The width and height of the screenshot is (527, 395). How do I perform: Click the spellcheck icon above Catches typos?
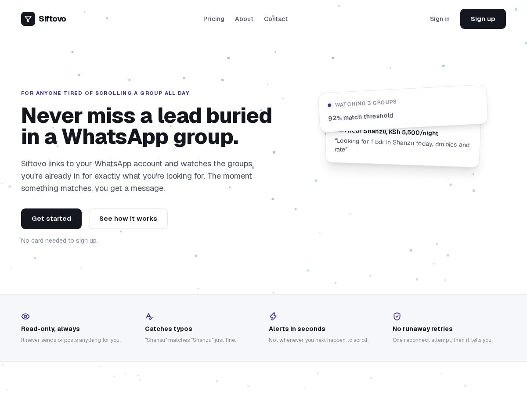149,316
